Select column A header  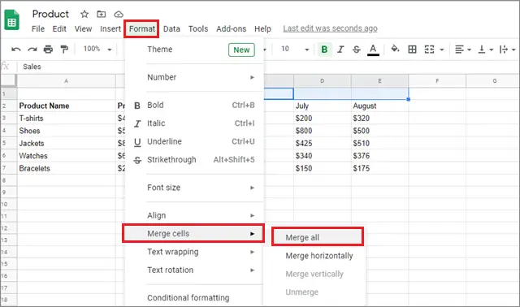tap(67, 81)
